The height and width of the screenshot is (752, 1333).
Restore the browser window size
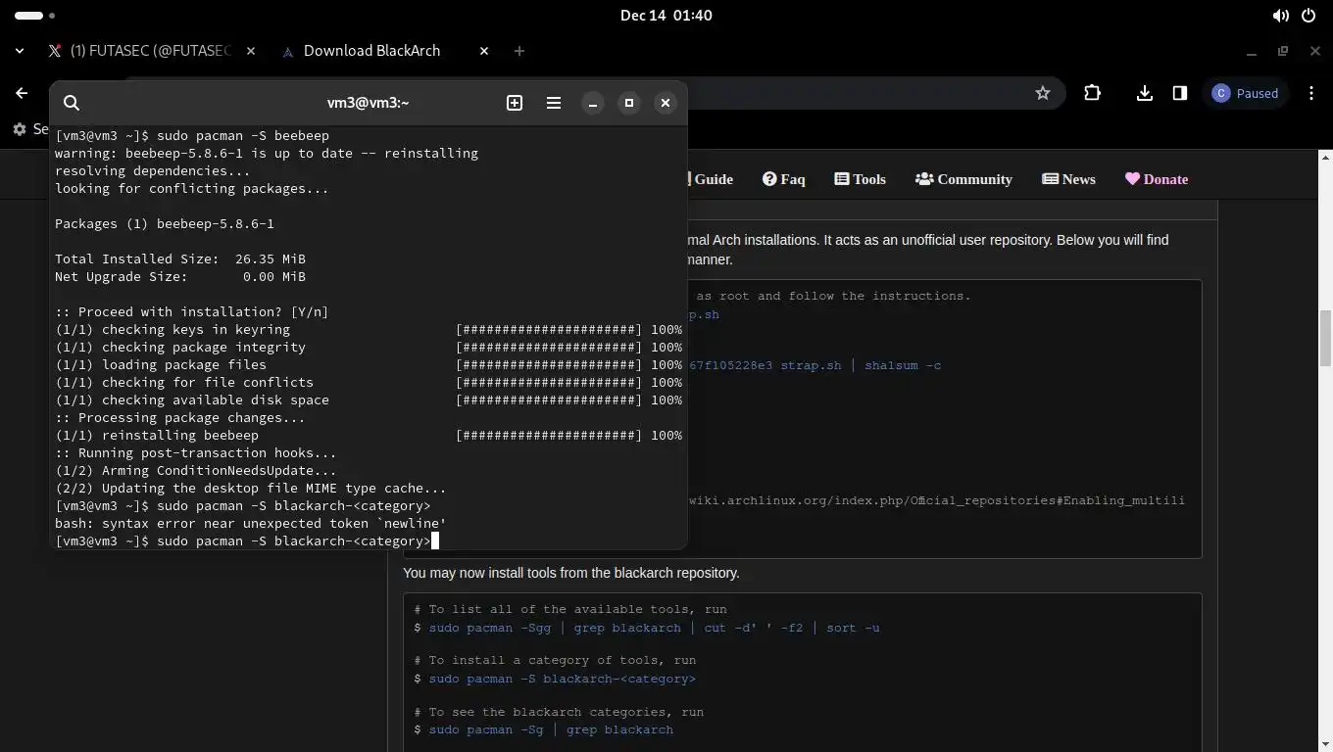pos(1283,51)
